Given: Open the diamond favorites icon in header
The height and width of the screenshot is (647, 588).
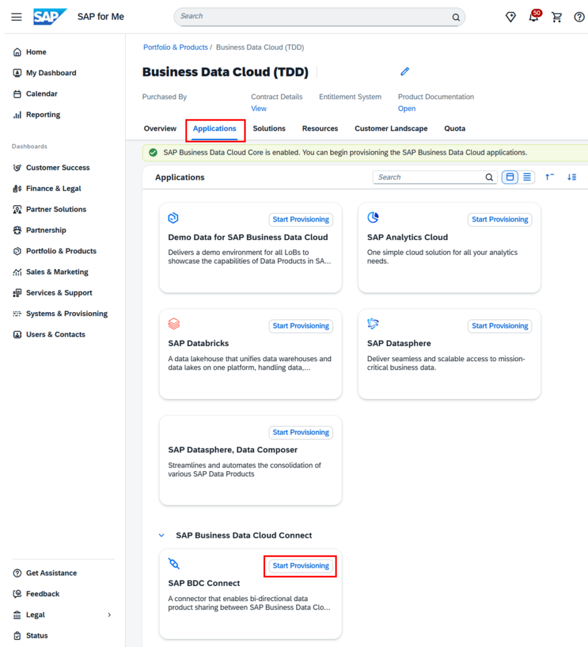Looking at the screenshot, I should tap(511, 17).
